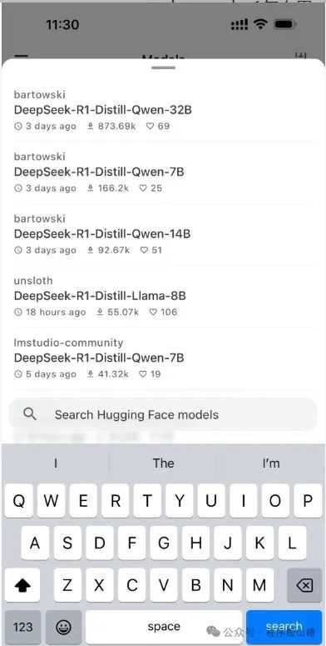
Task: Tap the clock icon beside 18 hours ago
Action: (x=18, y=313)
